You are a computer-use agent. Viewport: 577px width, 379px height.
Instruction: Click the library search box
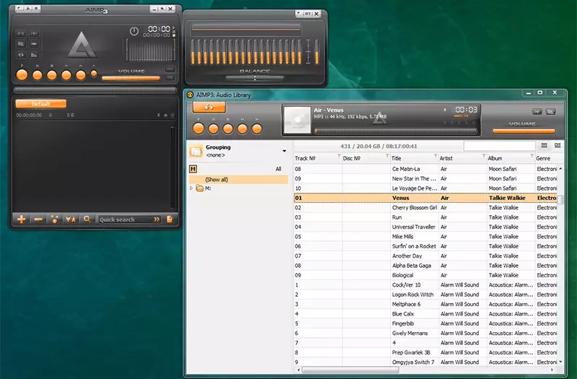point(499,146)
